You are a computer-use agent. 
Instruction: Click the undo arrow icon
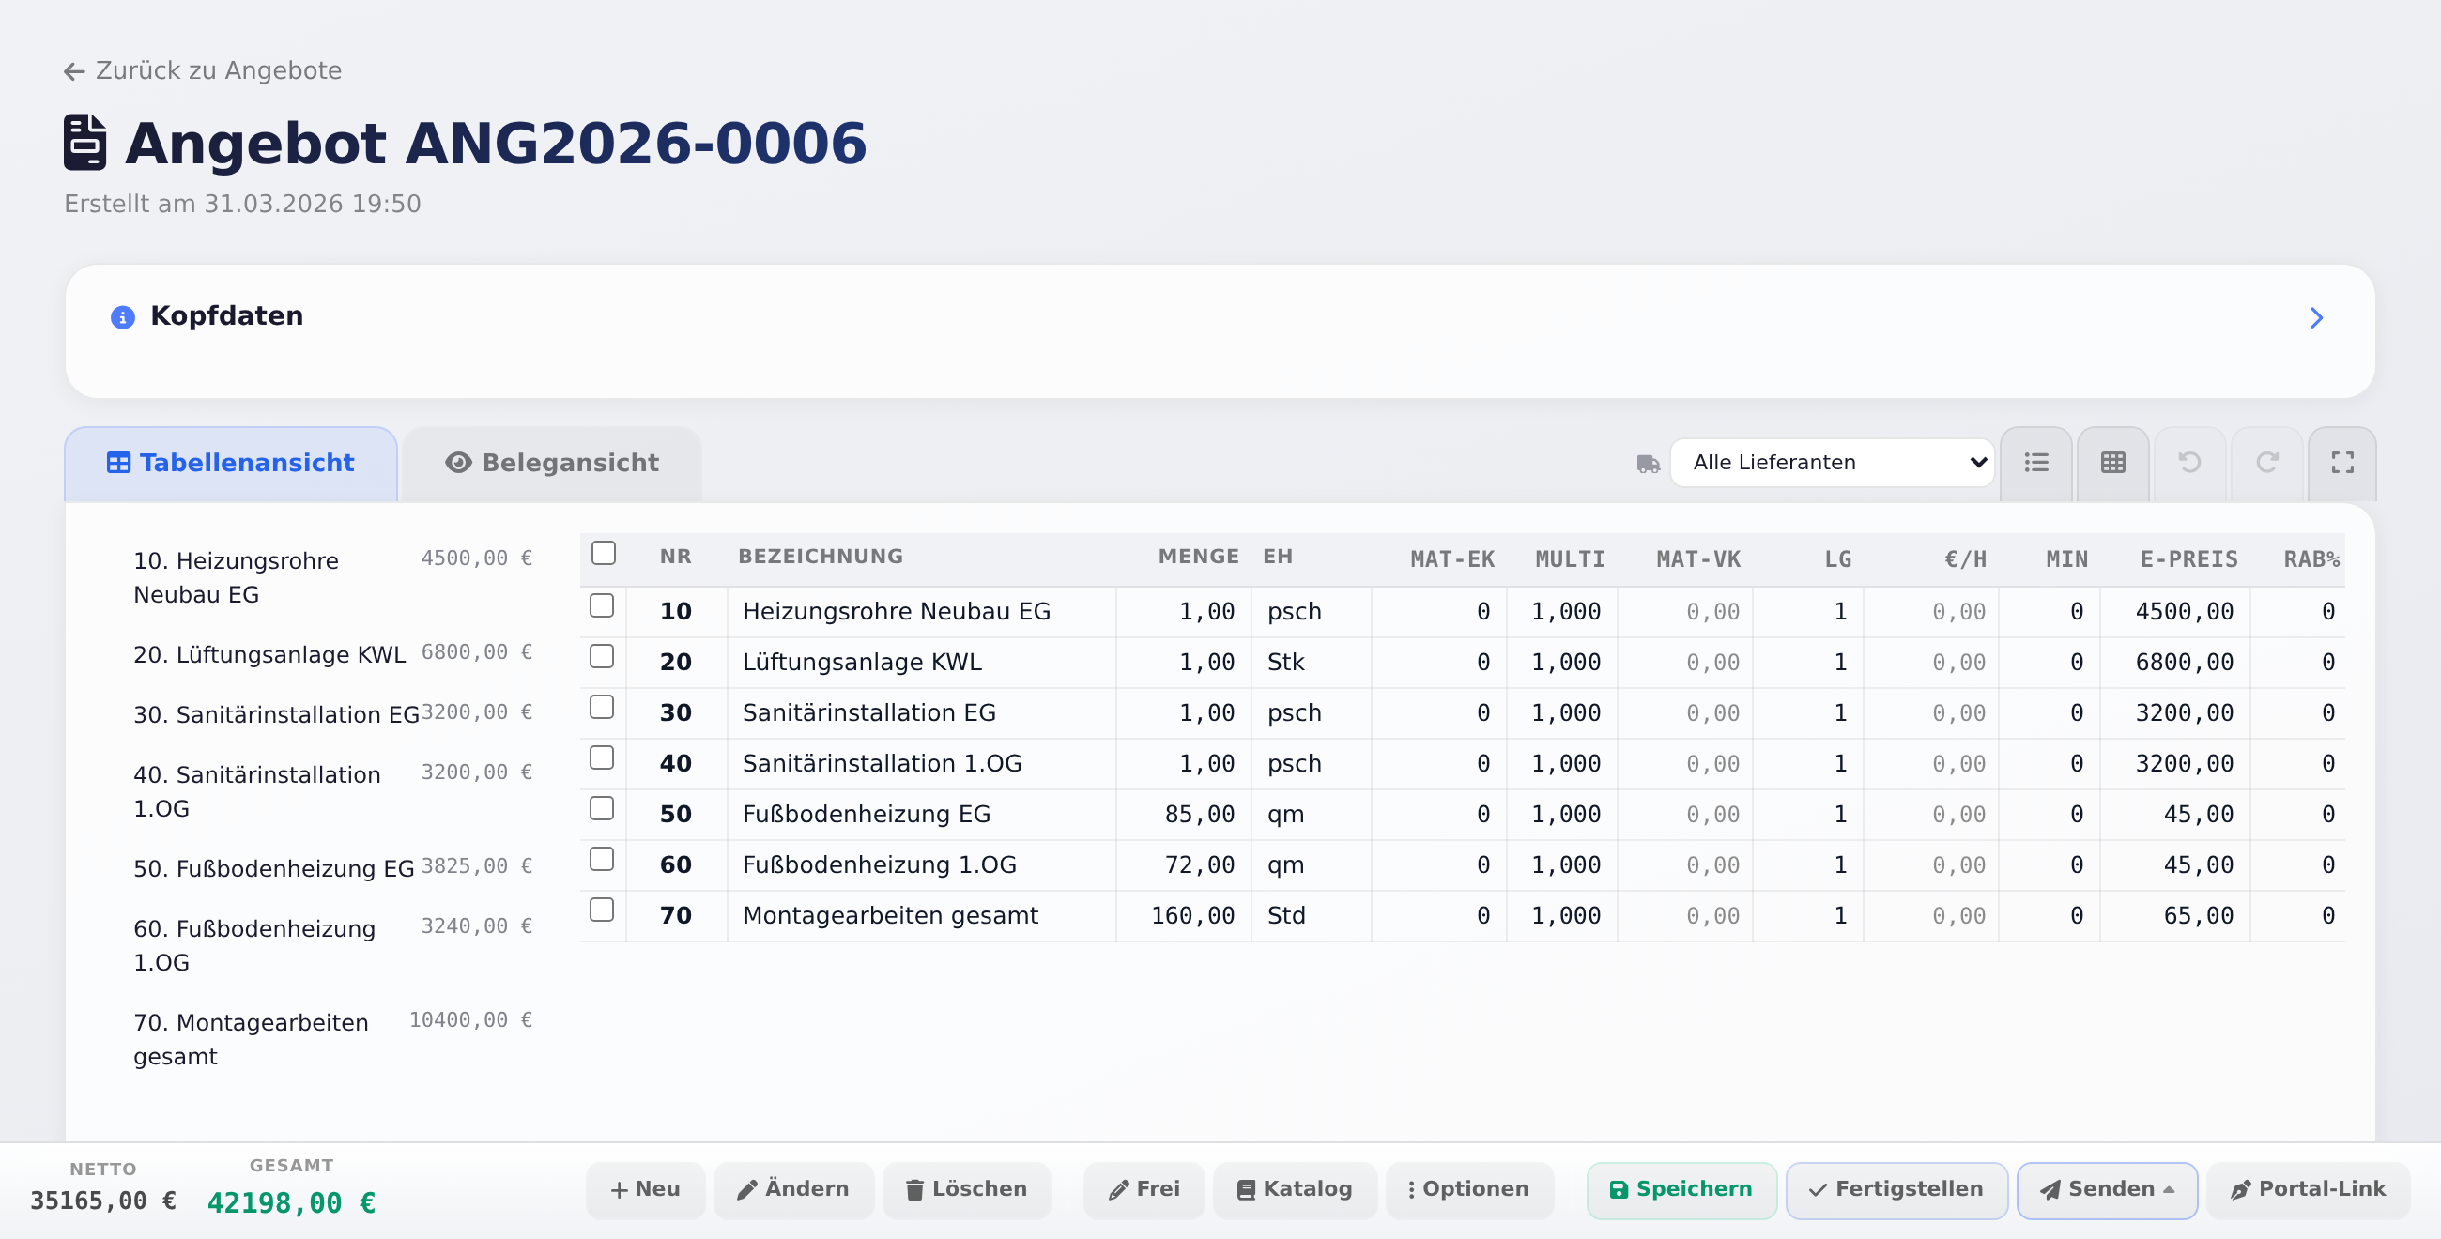point(2189,462)
